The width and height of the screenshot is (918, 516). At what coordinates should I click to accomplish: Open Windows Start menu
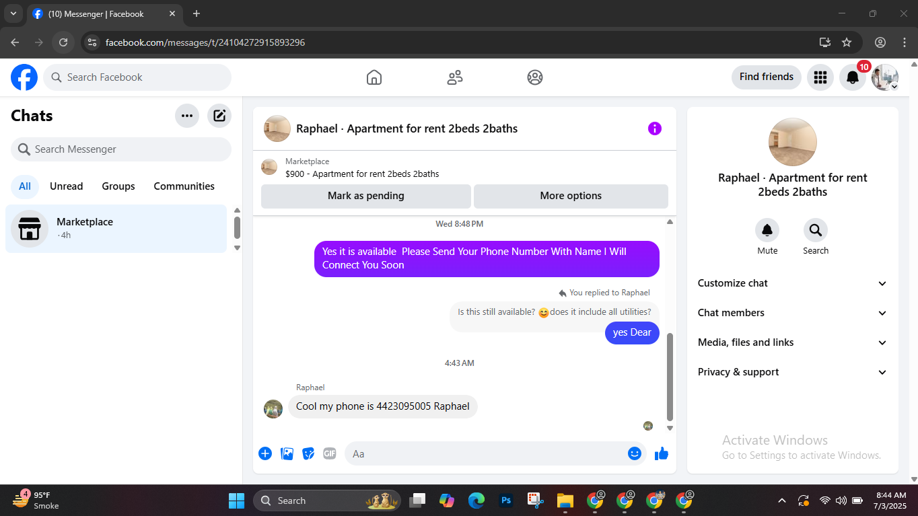(237, 501)
